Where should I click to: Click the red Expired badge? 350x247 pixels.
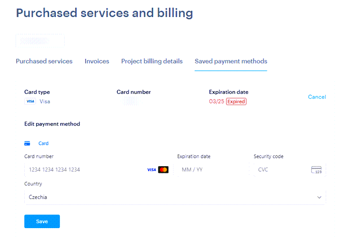point(236,101)
